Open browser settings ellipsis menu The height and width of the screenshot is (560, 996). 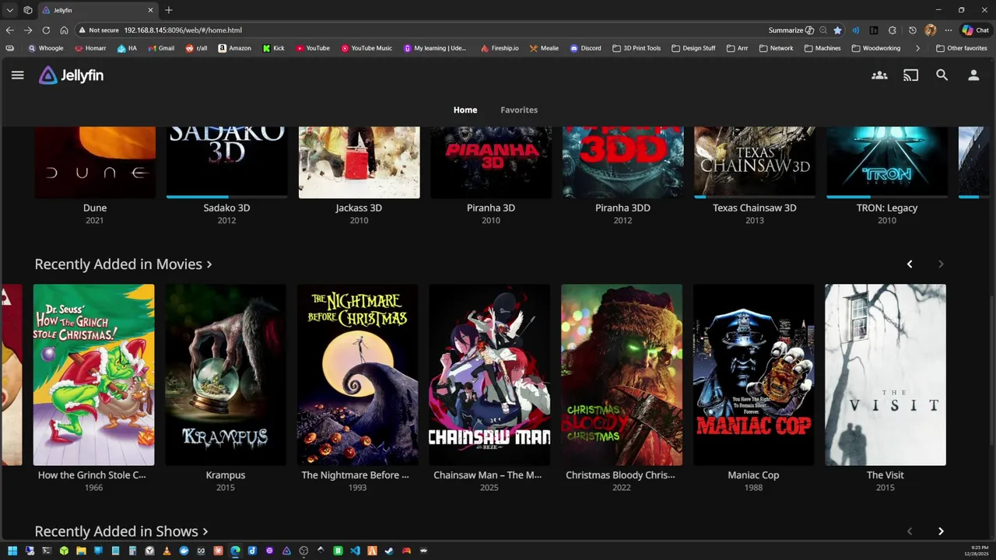pyautogui.click(x=948, y=30)
